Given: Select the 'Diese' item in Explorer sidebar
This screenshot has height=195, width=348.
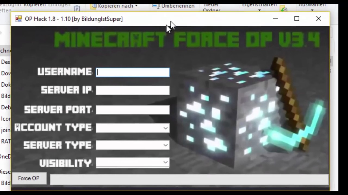Looking at the screenshot, I should coord(5,171).
